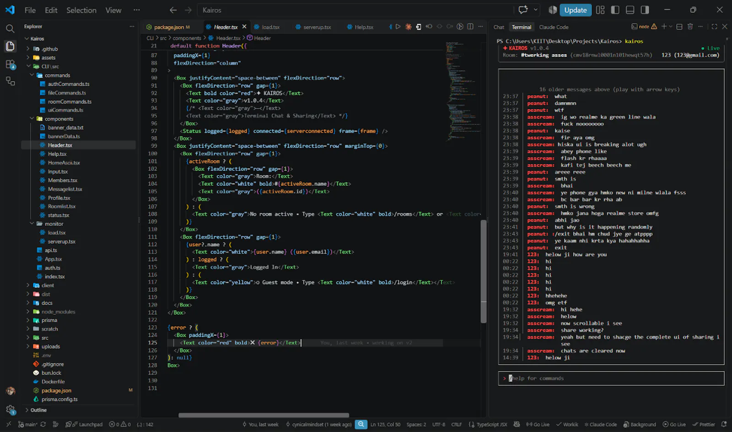This screenshot has height=432, width=732.
Task: Click the Update button
Action: [x=575, y=10]
